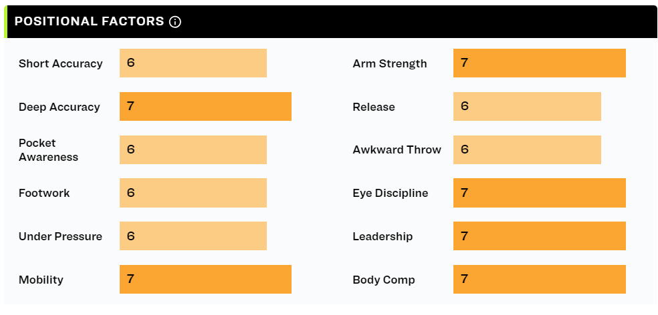The height and width of the screenshot is (315, 658).
Task: Select the Leadership rating bar
Action: [x=540, y=236]
